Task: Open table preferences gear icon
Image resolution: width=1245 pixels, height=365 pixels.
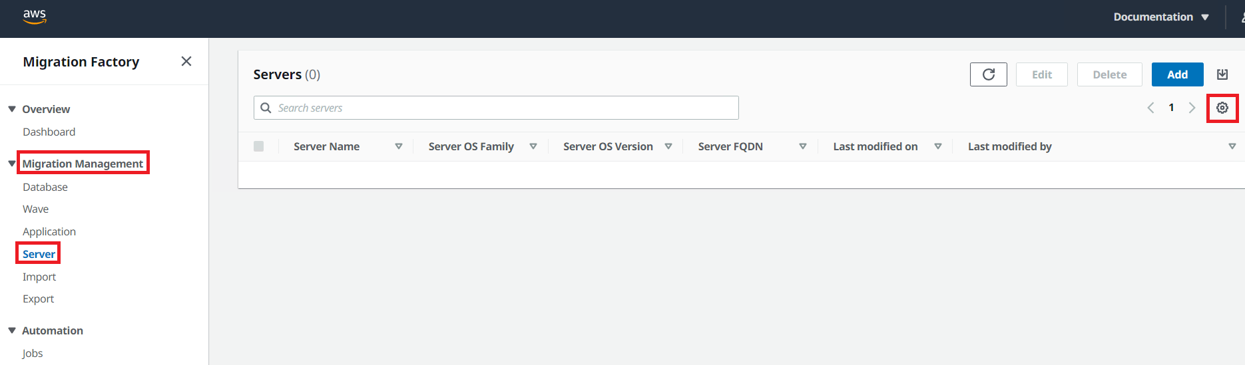Action: coord(1222,108)
